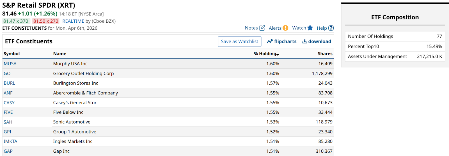The width and height of the screenshot is (449, 156).
Task: Click the download arrow icon
Action: tap(304, 41)
